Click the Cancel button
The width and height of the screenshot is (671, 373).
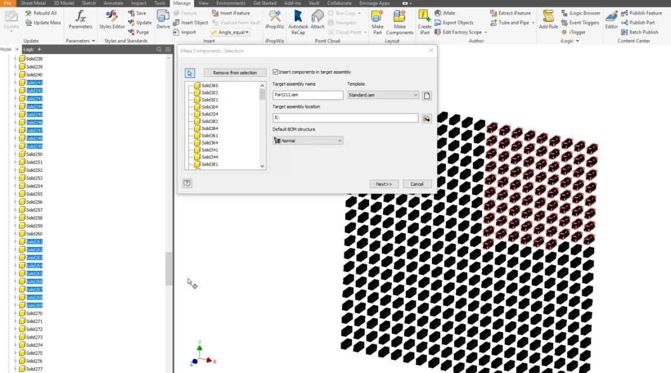click(417, 184)
